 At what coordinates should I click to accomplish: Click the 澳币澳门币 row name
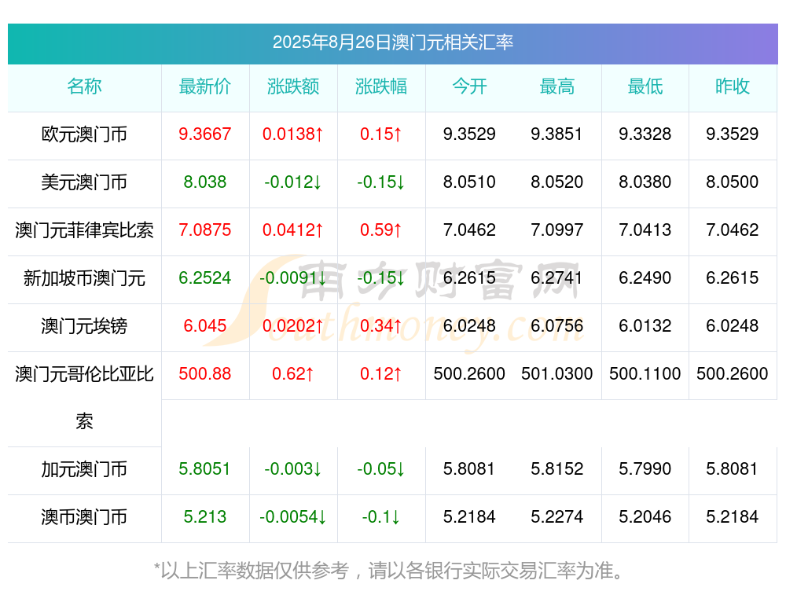[84, 517]
